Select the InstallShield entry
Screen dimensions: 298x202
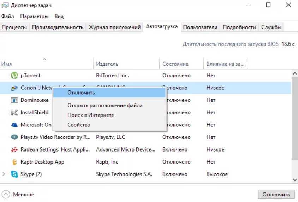[34, 113]
